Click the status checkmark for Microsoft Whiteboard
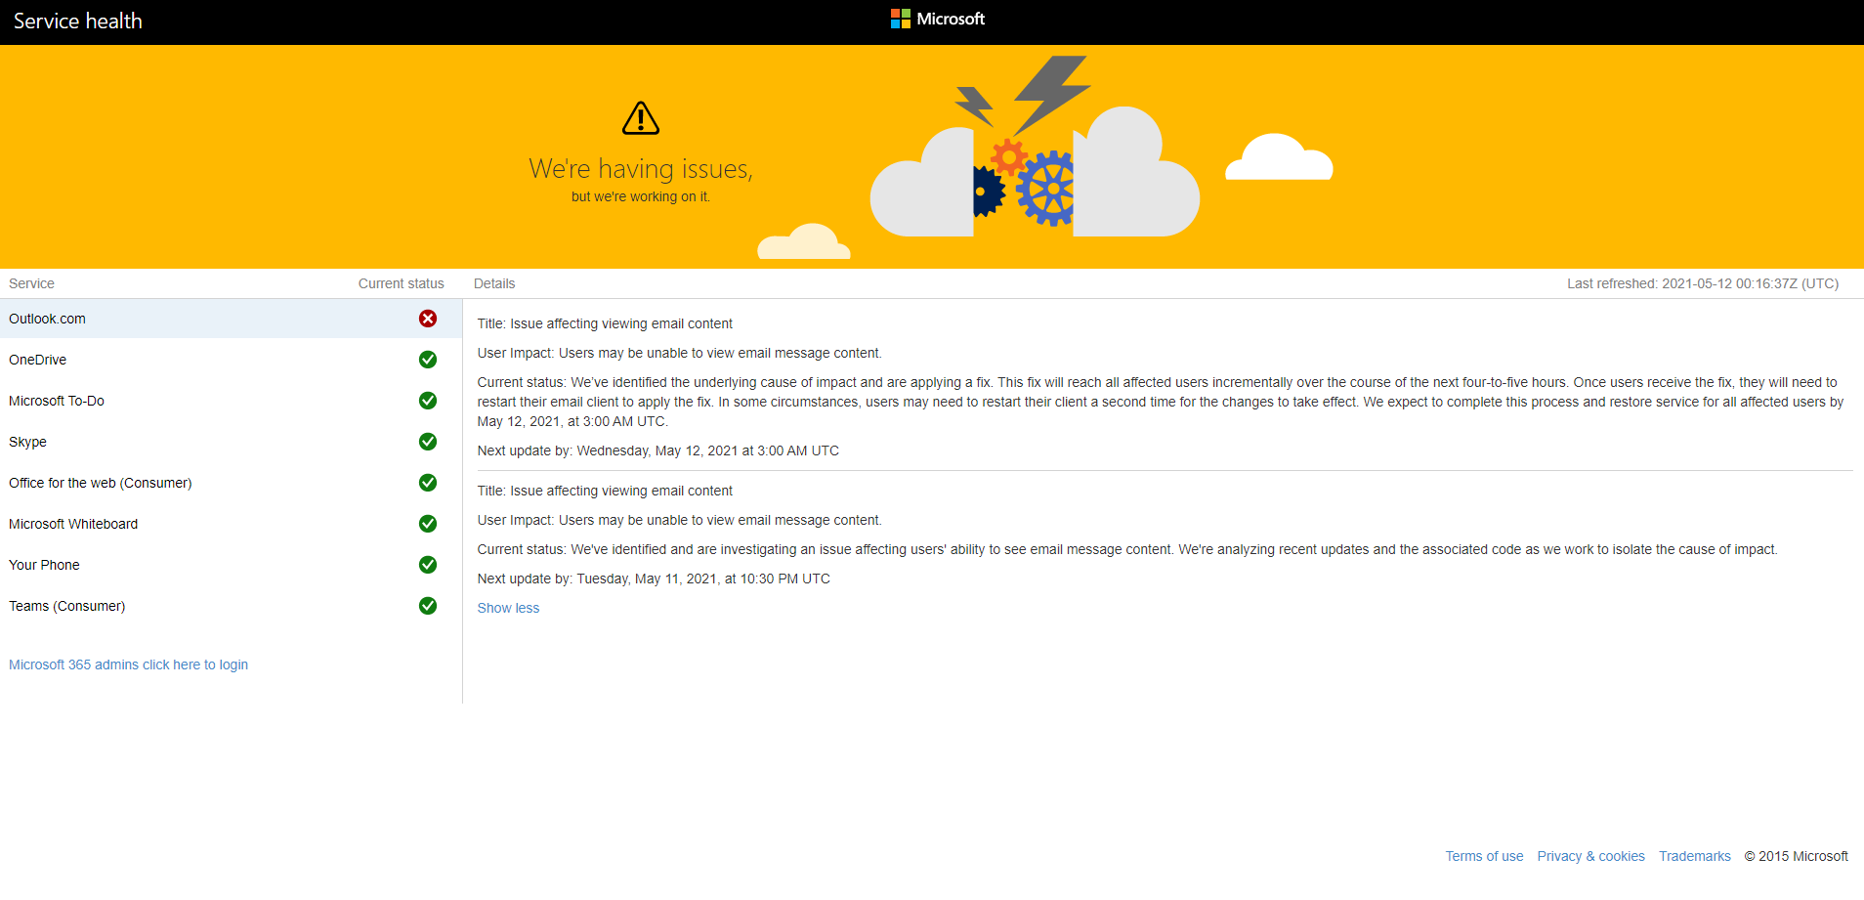 point(428,524)
